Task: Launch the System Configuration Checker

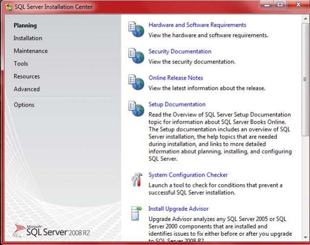Action: tap(188, 175)
